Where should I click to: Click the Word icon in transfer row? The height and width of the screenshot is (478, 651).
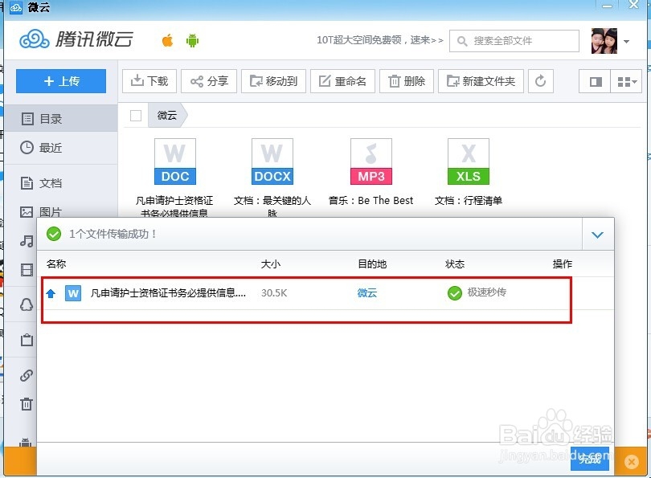pyautogui.click(x=73, y=293)
